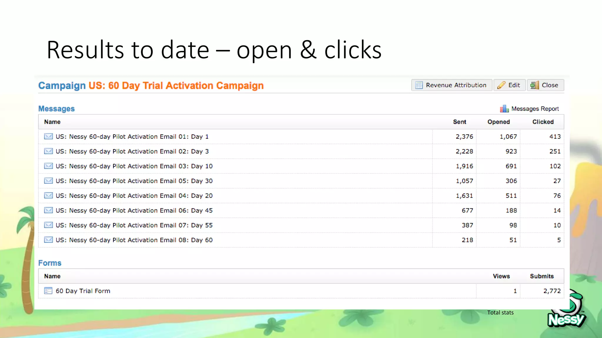602x338 pixels.
Task: Click envelope icon for Email 03: Day 10
Action: 49,166
